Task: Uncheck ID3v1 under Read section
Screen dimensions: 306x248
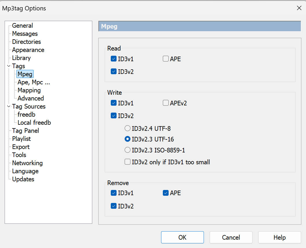Action: pos(113,59)
